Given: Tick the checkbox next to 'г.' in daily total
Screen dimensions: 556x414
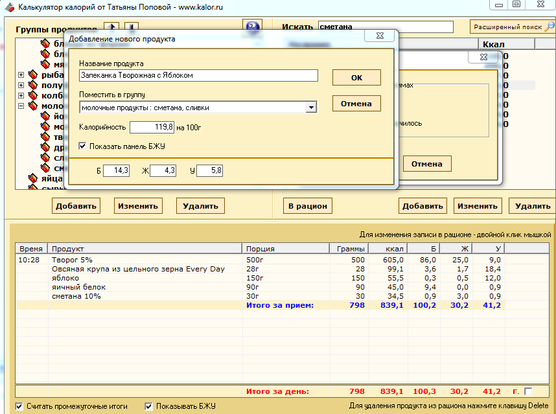Looking at the screenshot, I should (x=528, y=391).
